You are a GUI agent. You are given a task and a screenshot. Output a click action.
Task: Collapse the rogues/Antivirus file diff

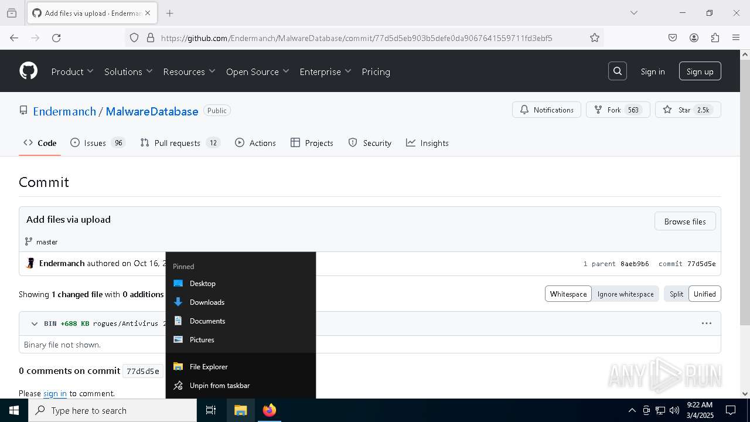34,324
